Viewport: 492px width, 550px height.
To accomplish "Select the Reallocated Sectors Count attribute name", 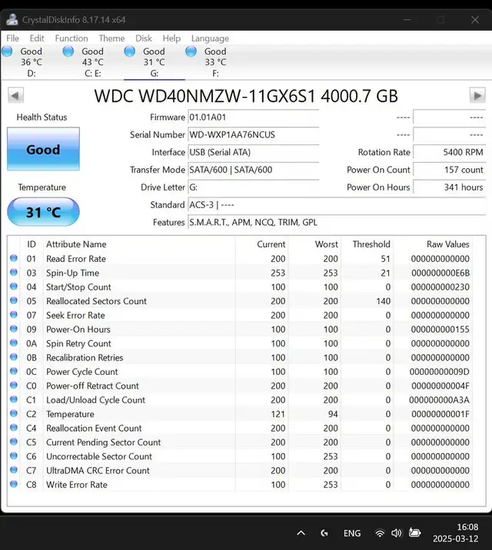I will click(x=97, y=301).
